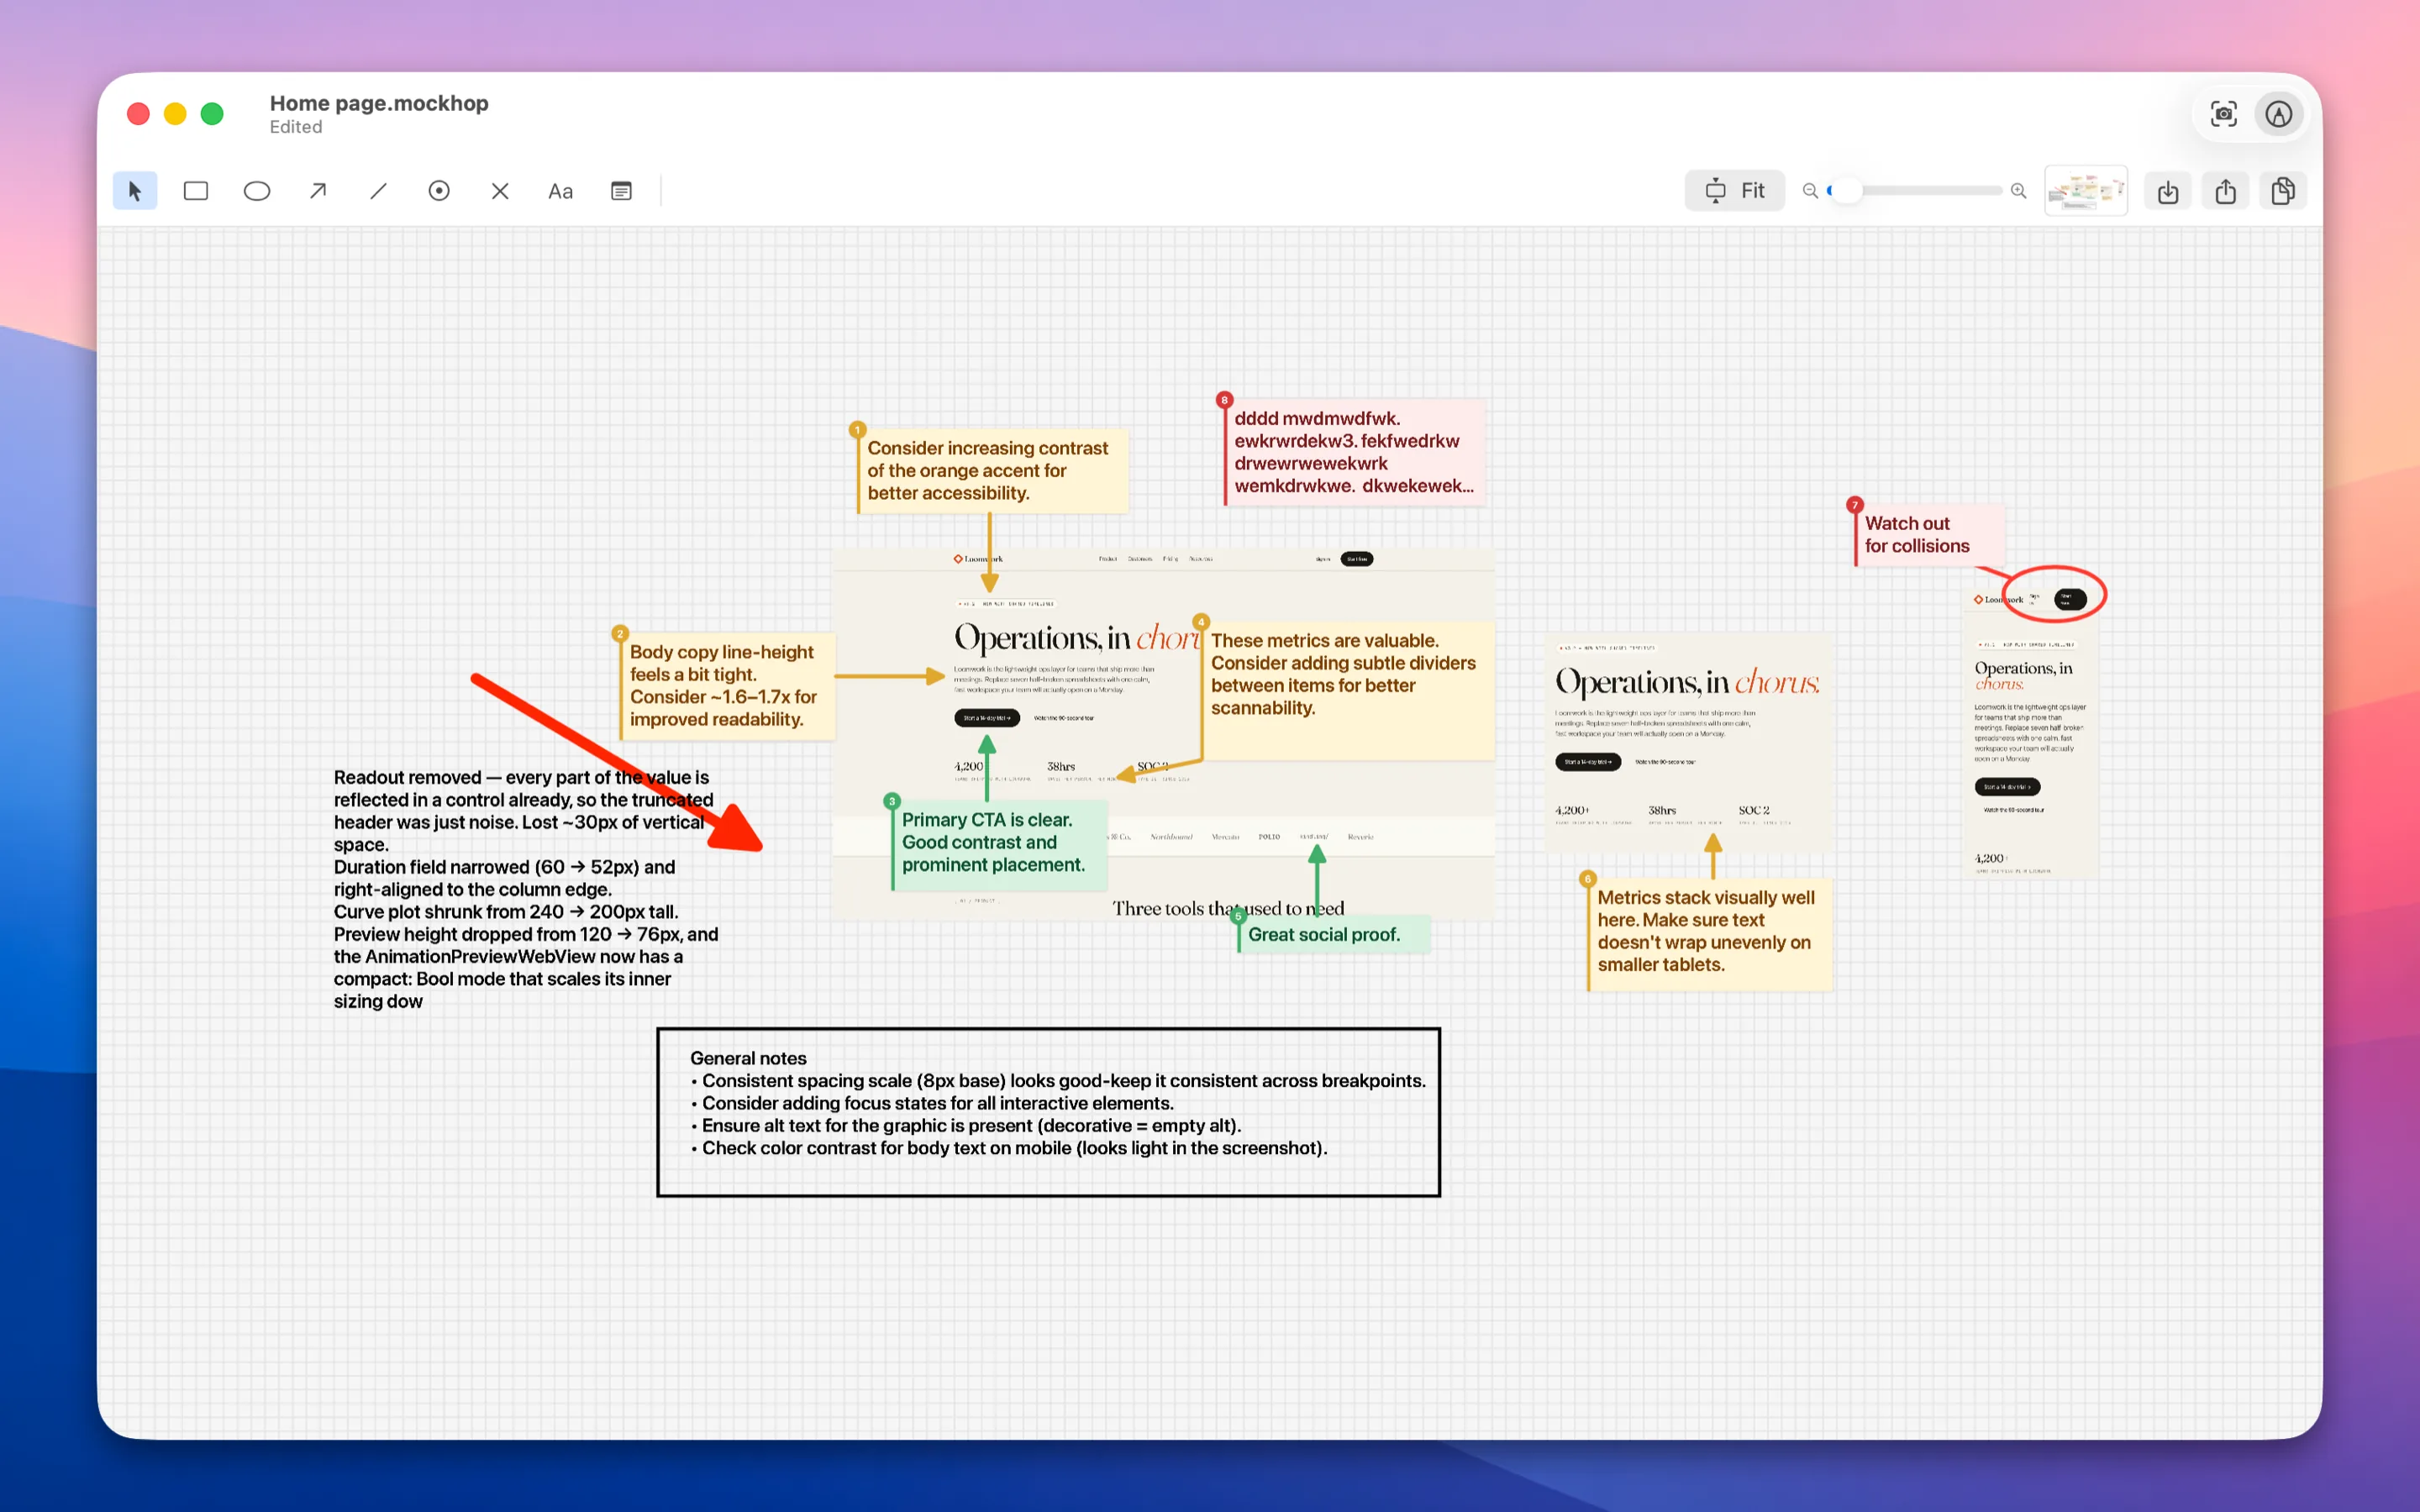
Task: Select the desktop homepage mockup screenshot
Action: click(1163, 733)
